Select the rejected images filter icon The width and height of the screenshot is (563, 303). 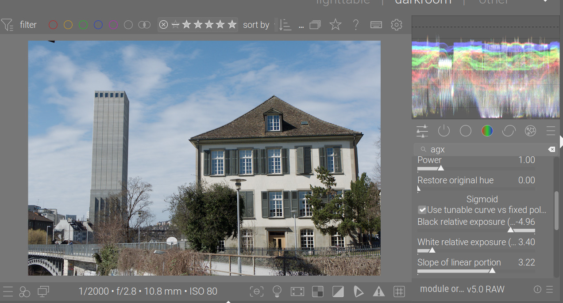[164, 25]
